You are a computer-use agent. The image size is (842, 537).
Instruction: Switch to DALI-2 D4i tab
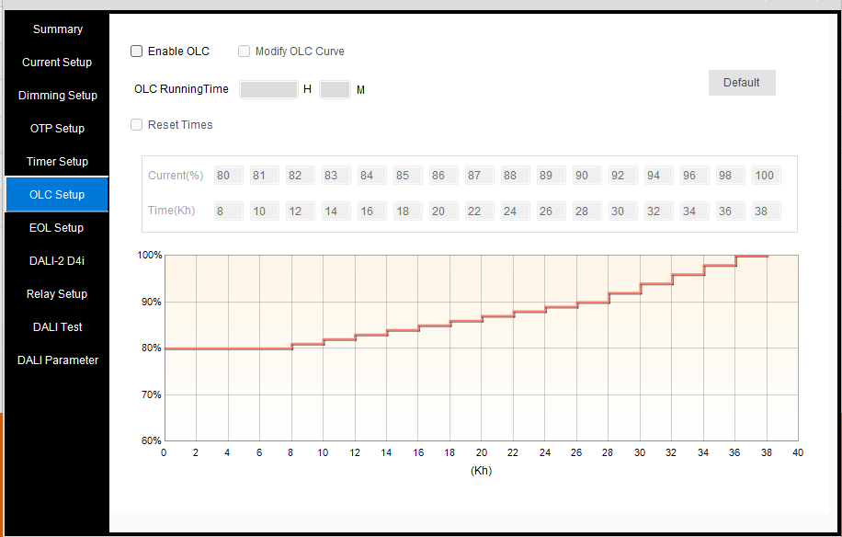(x=57, y=261)
